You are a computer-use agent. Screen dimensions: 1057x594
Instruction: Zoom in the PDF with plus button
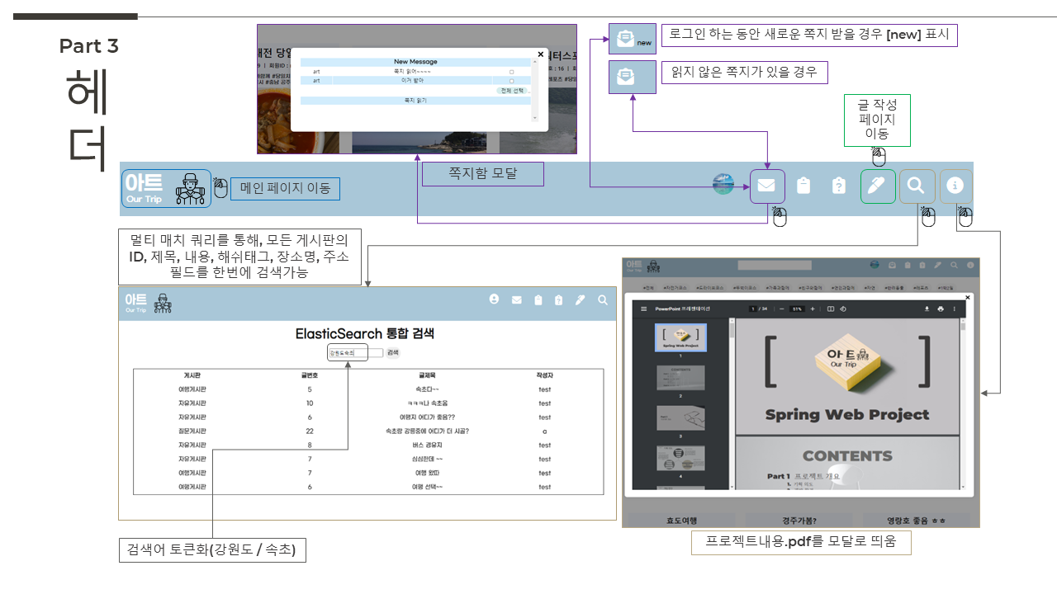(813, 309)
